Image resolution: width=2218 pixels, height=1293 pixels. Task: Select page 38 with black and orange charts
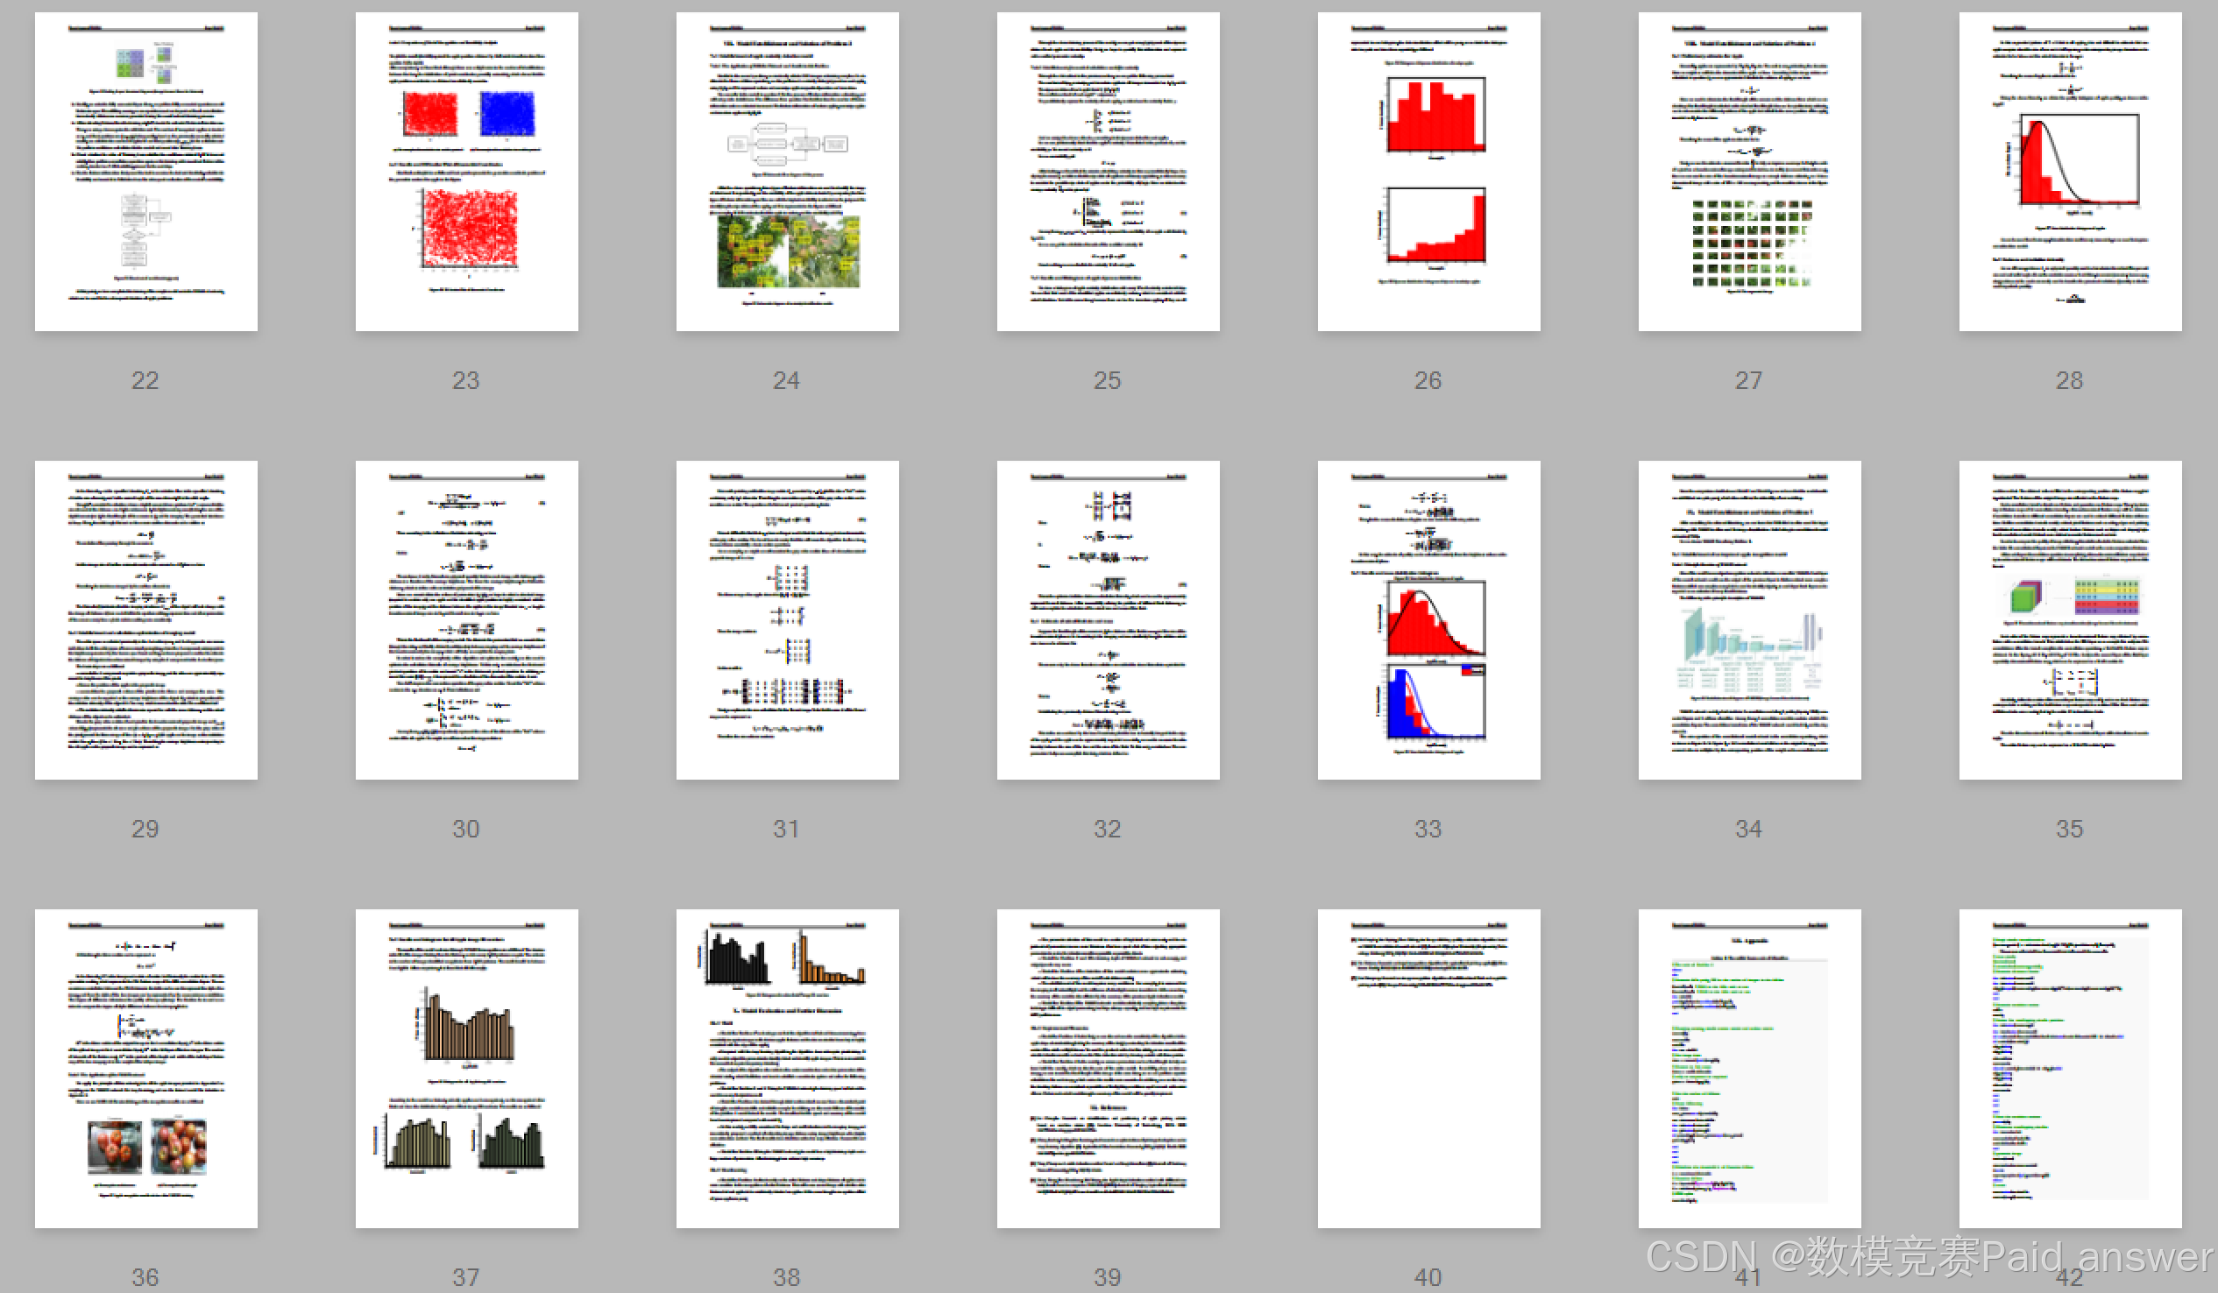click(x=787, y=1069)
